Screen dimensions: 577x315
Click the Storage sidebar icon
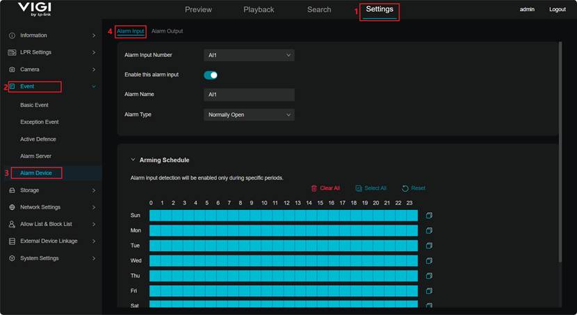tap(12, 191)
